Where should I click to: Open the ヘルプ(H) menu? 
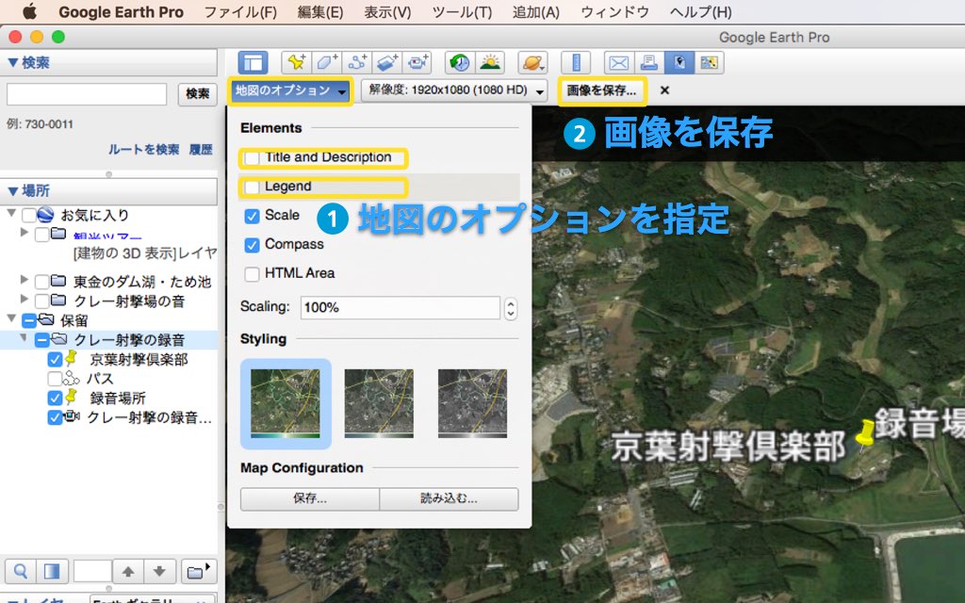point(701,12)
